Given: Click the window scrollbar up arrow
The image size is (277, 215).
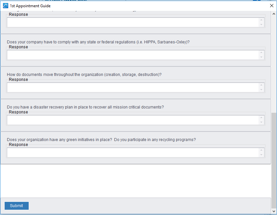Looking at the screenshot, I should (274, 14).
